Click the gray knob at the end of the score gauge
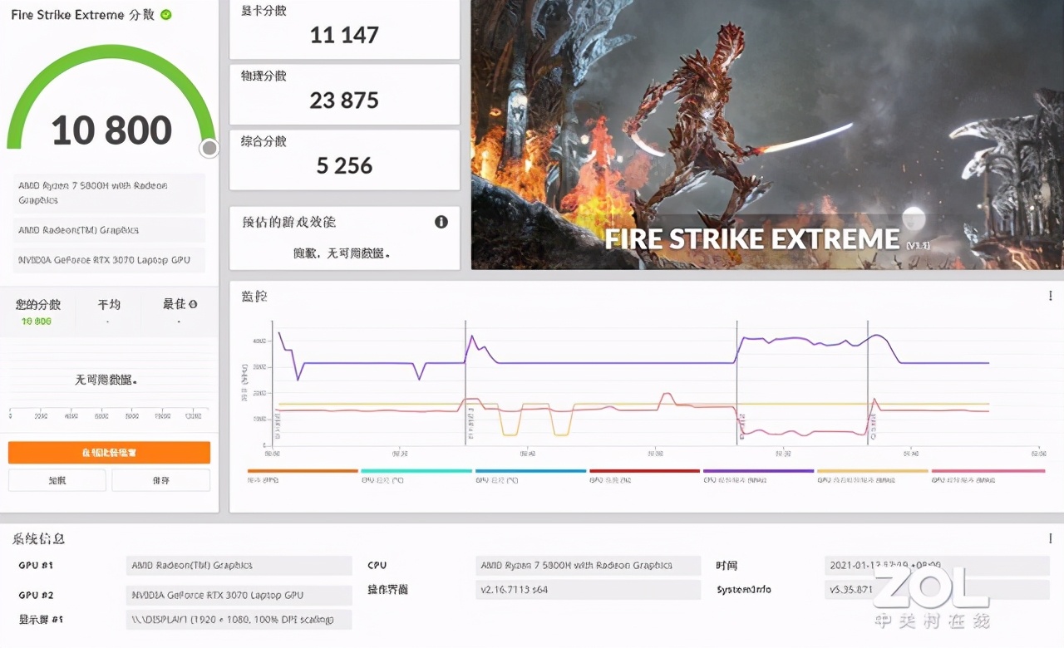Viewport: 1064px width, 648px height. 209,148
